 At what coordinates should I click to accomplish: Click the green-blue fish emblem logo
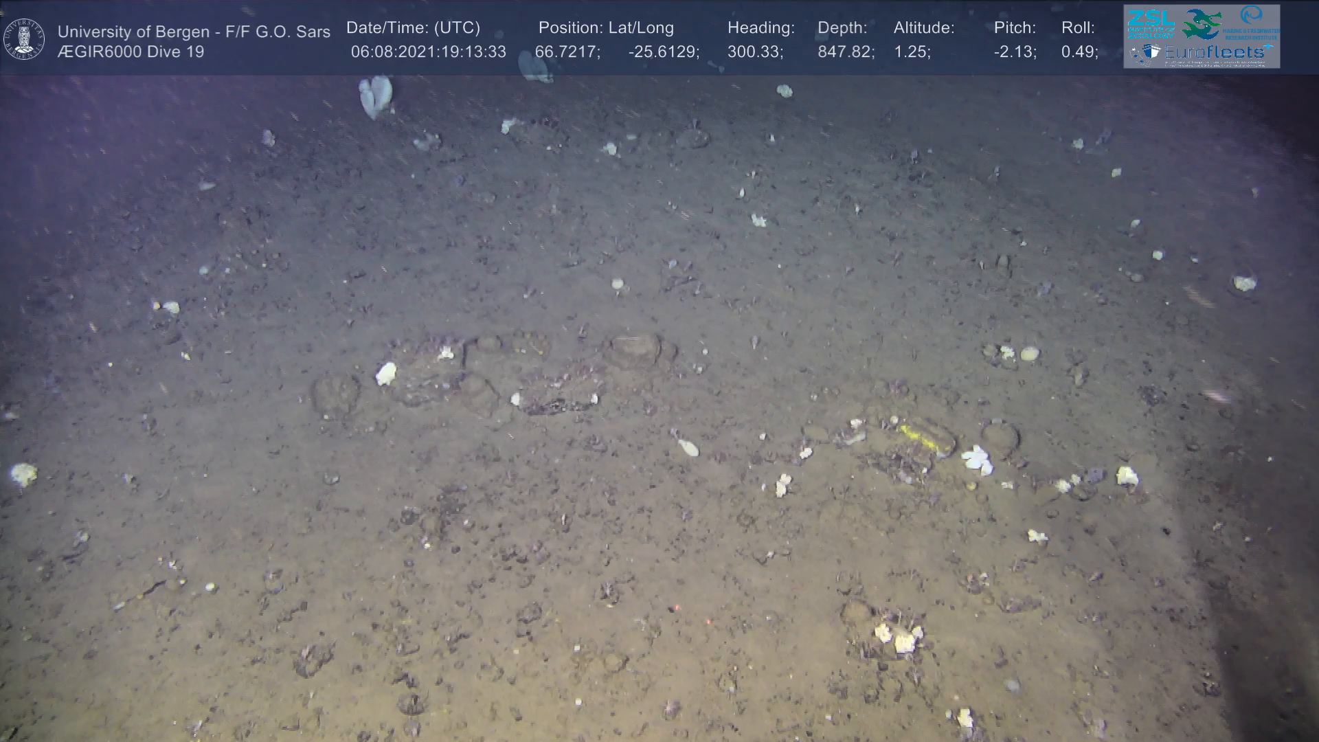[1202, 24]
